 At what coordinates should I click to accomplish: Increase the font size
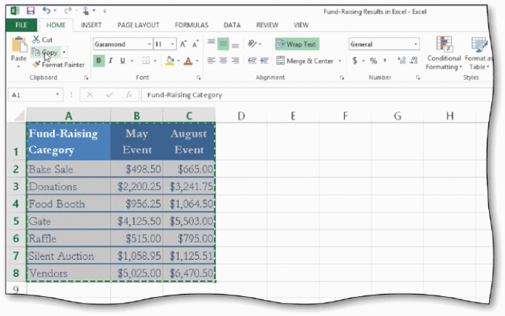(x=183, y=45)
